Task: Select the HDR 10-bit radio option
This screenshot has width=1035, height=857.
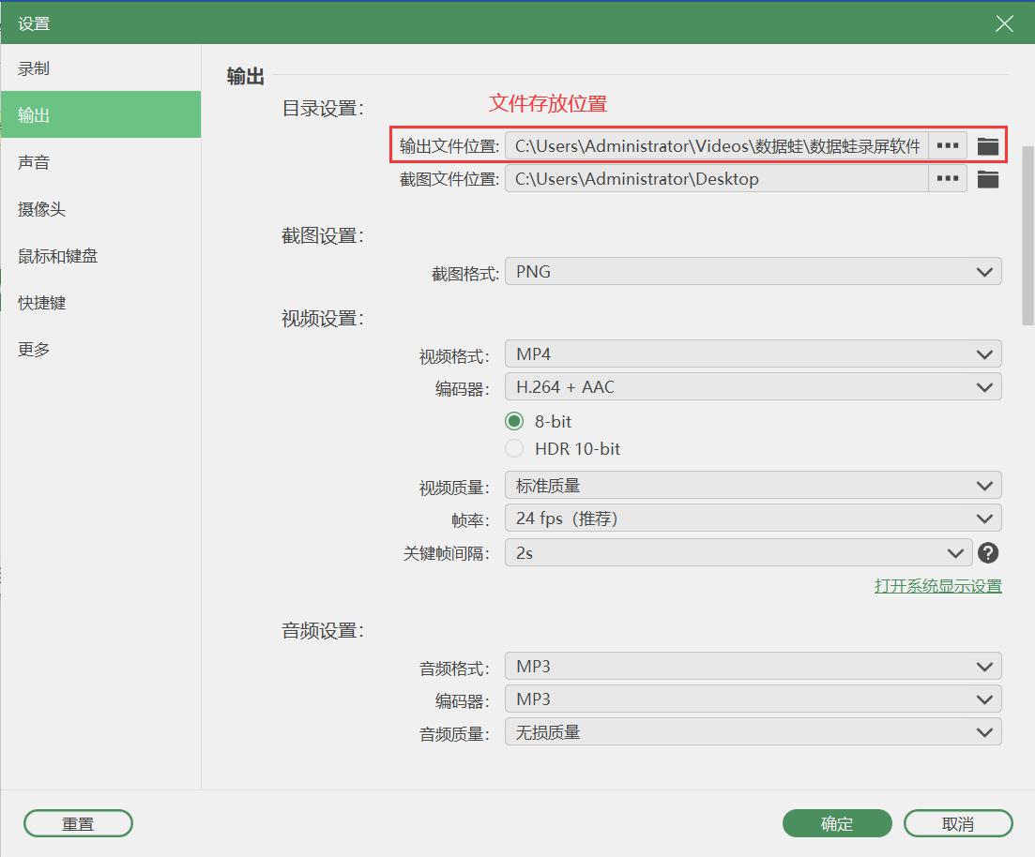Action: click(x=514, y=448)
